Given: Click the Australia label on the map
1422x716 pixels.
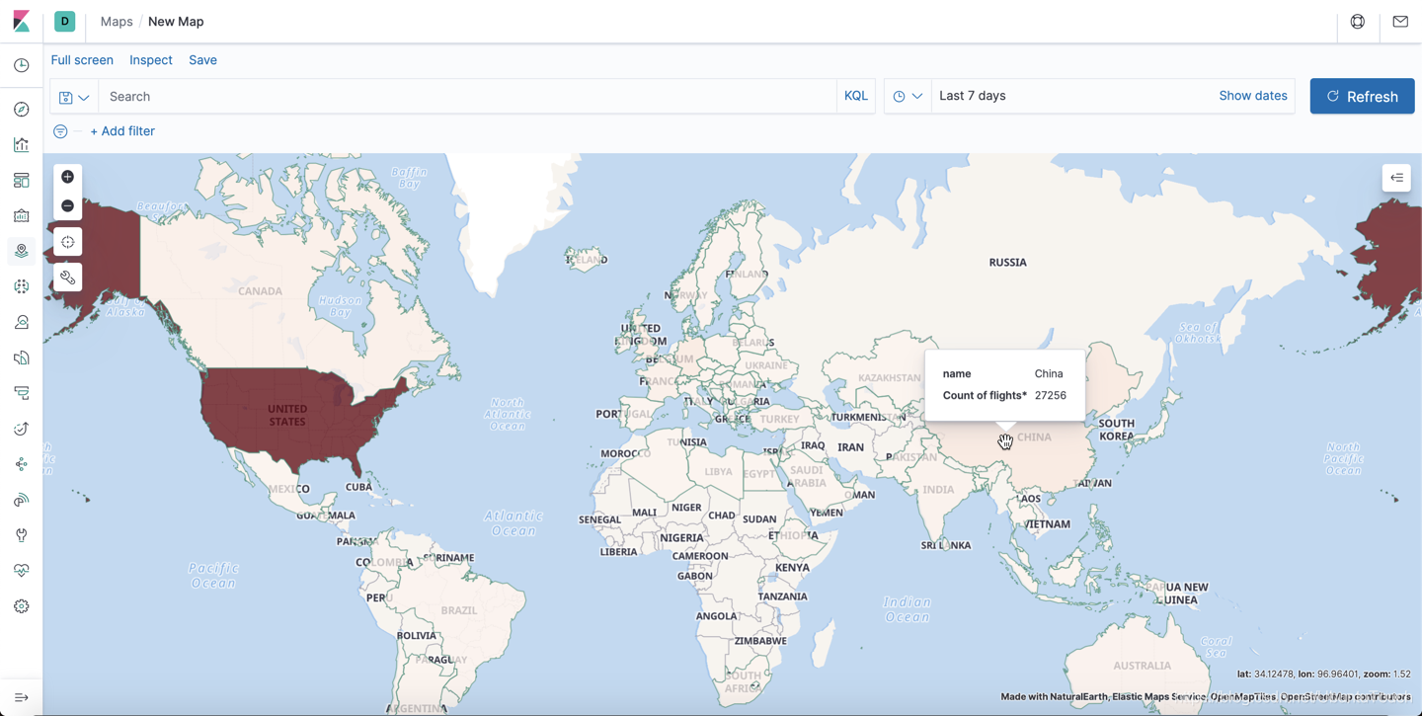Looking at the screenshot, I should click(1142, 666).
